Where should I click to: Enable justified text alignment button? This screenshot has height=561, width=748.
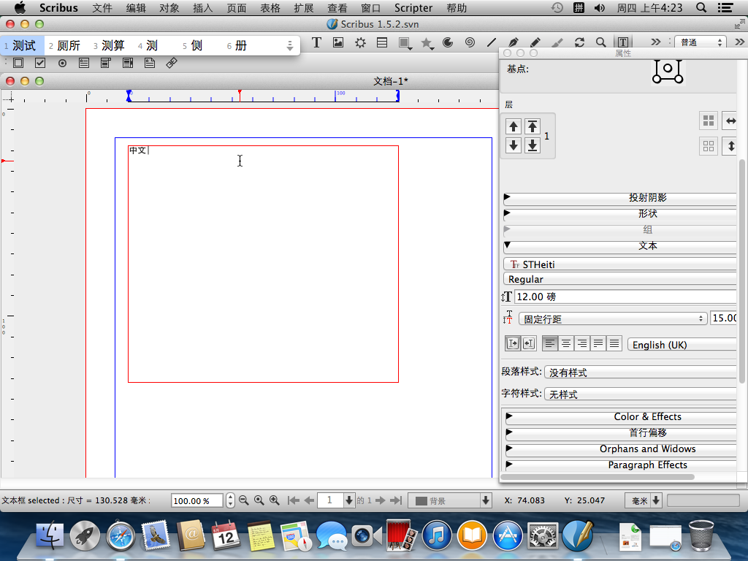click(598, 343)
